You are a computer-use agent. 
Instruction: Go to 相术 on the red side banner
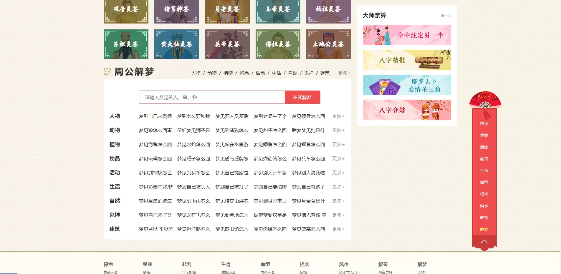(x=484, y=194)
